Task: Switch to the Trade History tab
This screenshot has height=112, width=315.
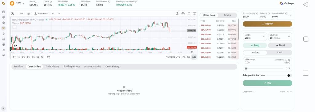Action: pos(52,67)
